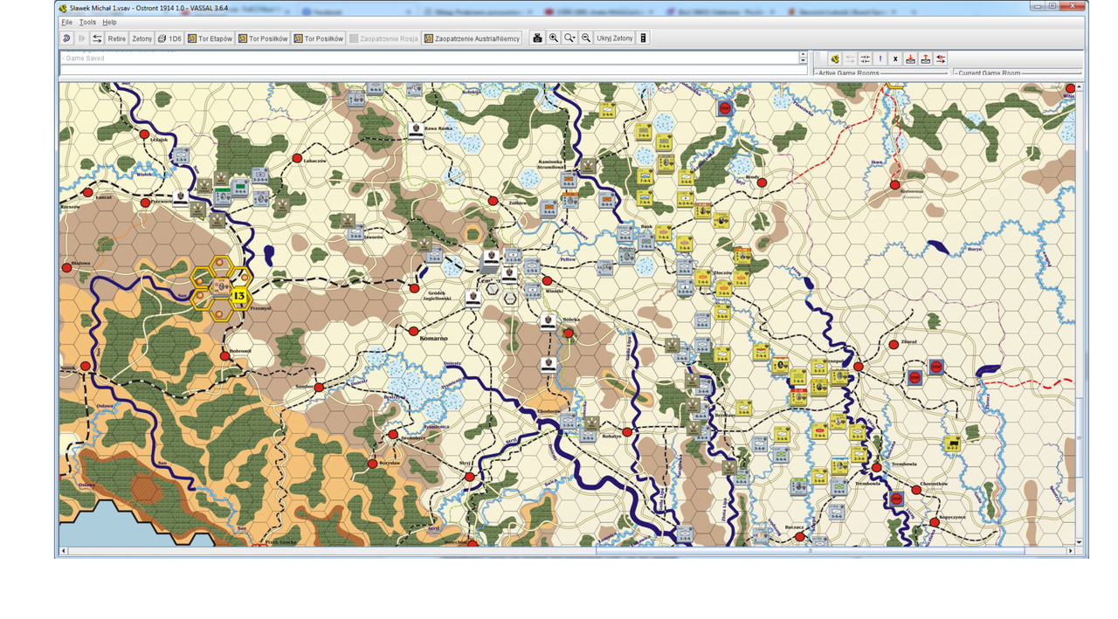Click the red up-arrow outbox icon
Screen dimensions: 1118x619
(926, 58)
